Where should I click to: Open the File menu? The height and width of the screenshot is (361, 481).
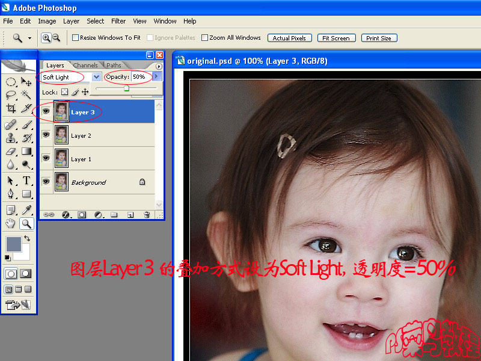pyautogui.click(x=8, y=21)
